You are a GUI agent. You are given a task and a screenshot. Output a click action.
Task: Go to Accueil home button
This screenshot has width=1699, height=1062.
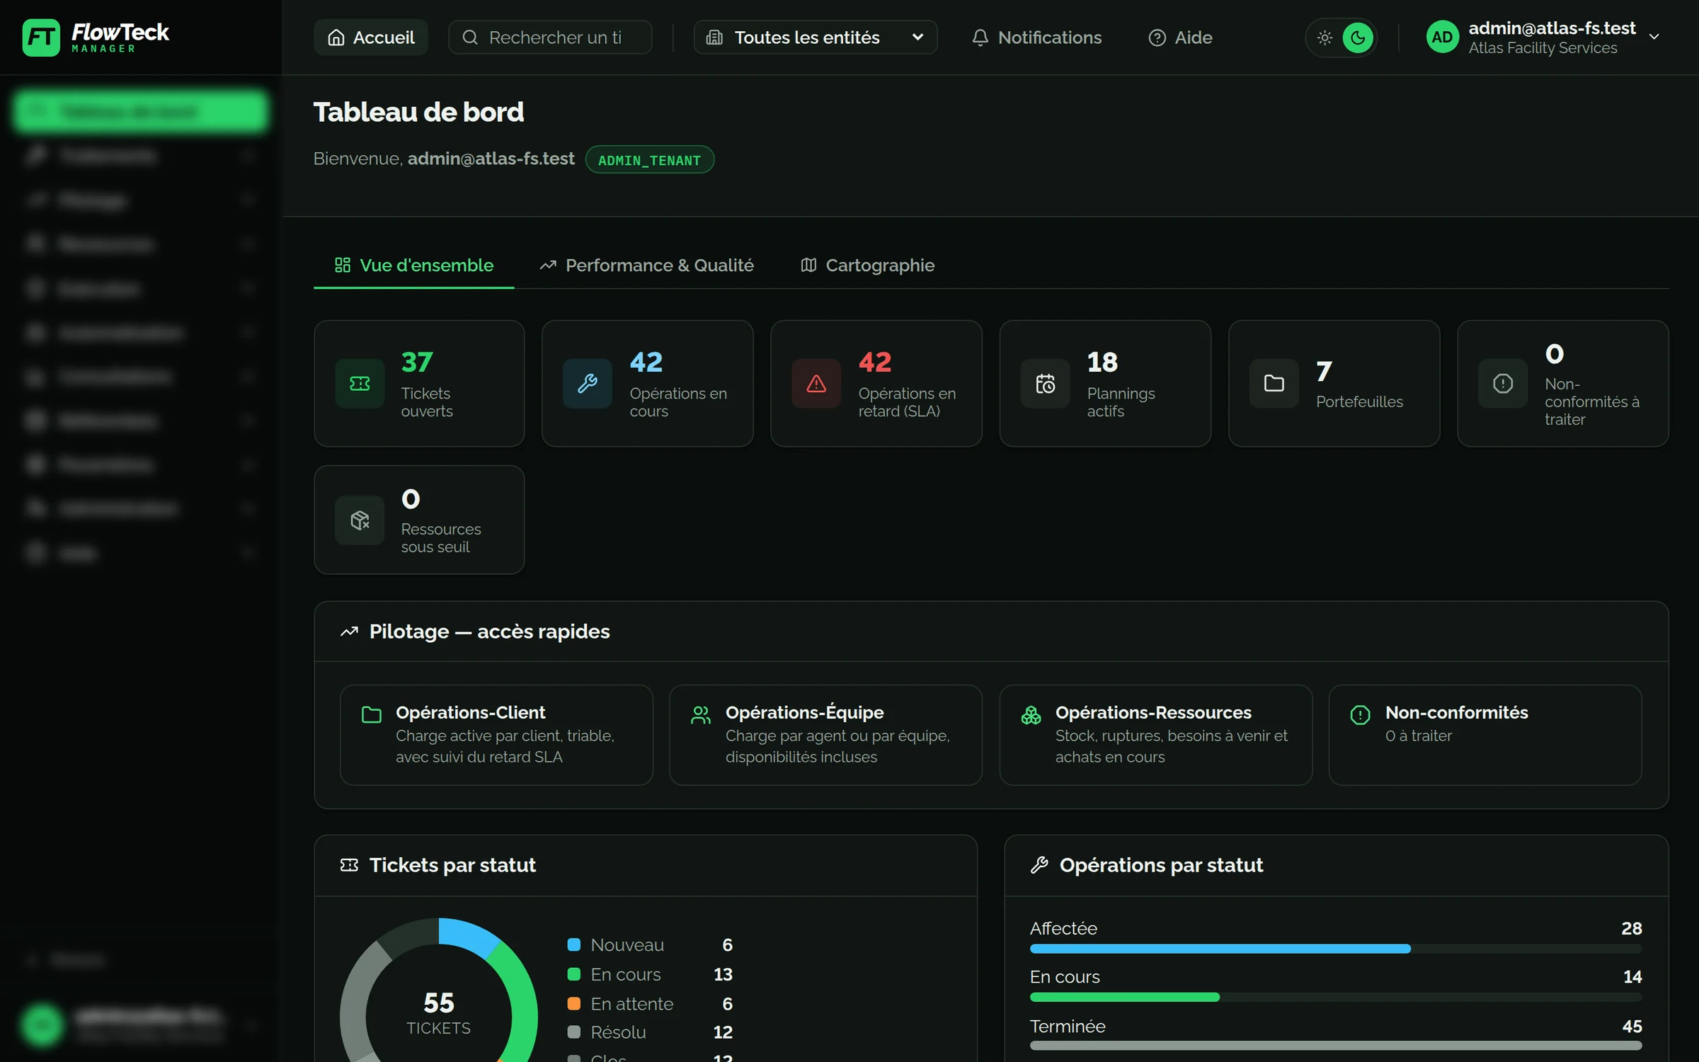(x=371, y=37)
